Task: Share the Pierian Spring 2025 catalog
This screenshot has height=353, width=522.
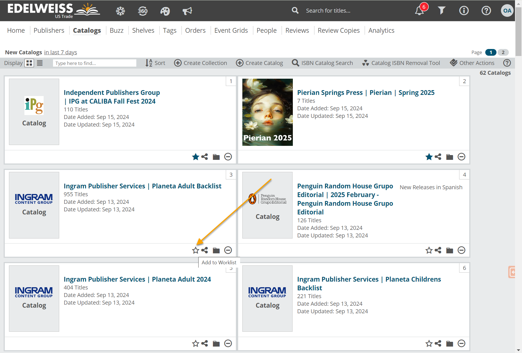Action: pos(438,157)
